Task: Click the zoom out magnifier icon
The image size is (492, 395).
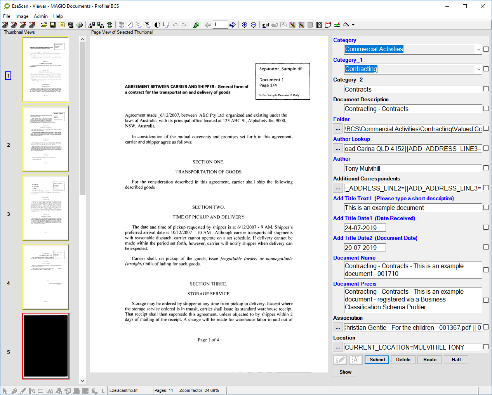Action: (254, 25)
